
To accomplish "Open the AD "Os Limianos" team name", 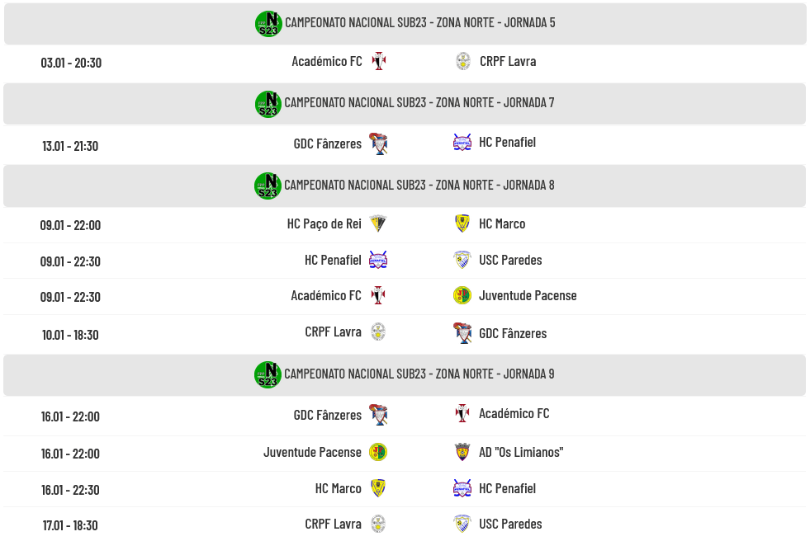I will (x=521, y=452).
